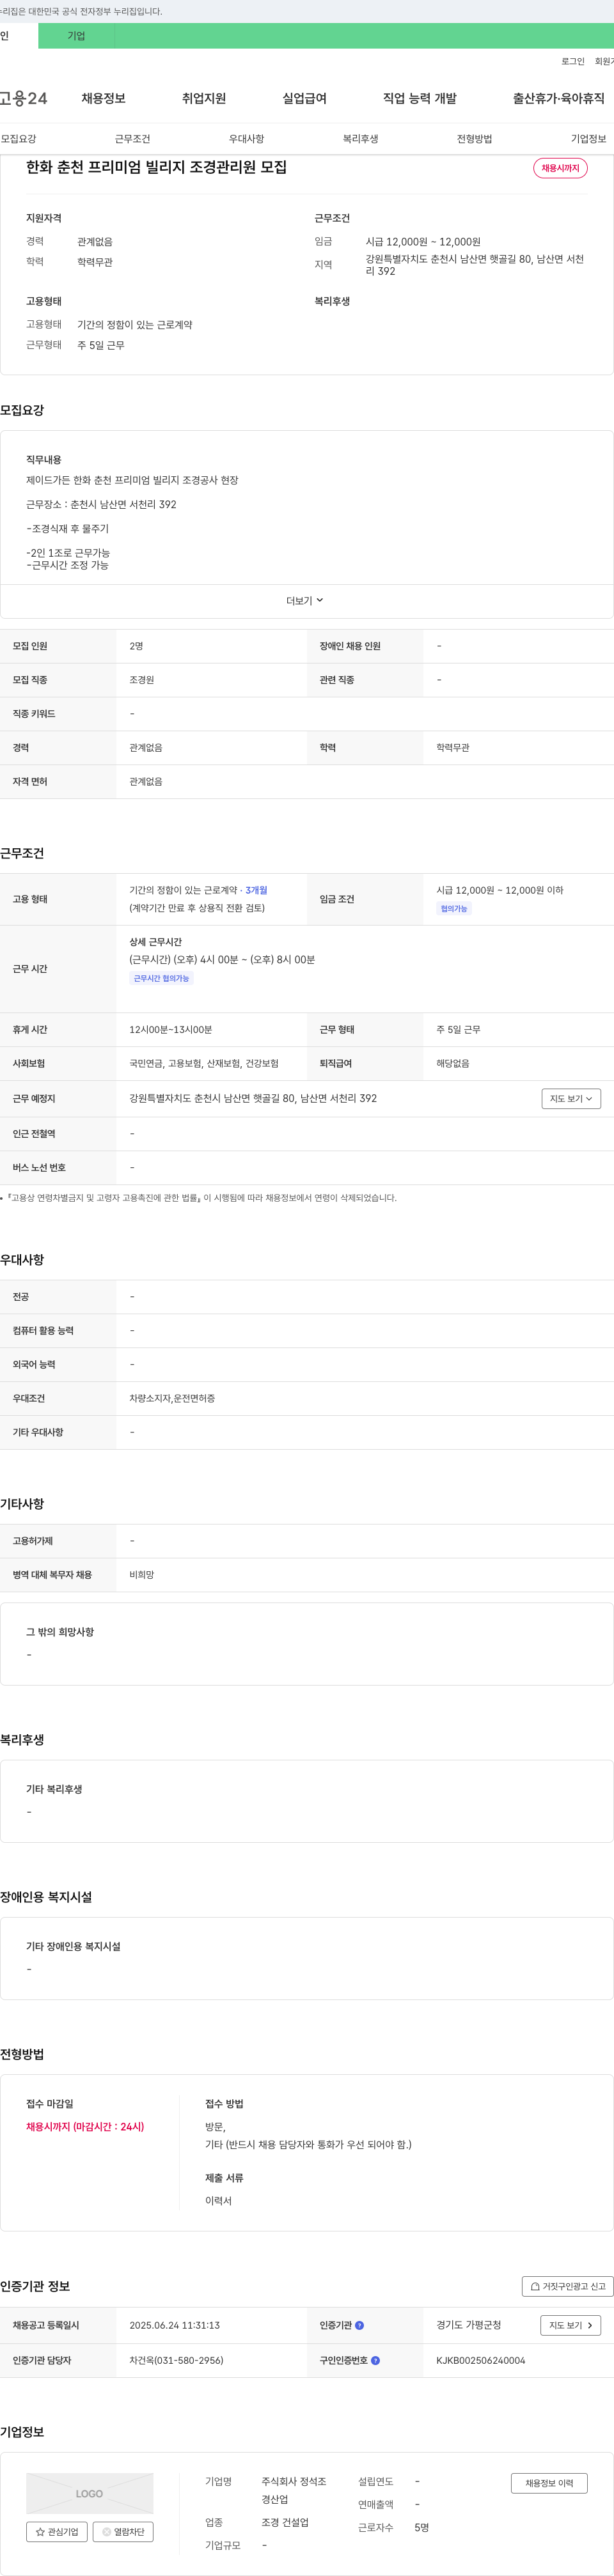The width and height of the screenshot is (614, 2576).
Task: Block viewing with the 열람차단 button
Action: click(123, 2532)
